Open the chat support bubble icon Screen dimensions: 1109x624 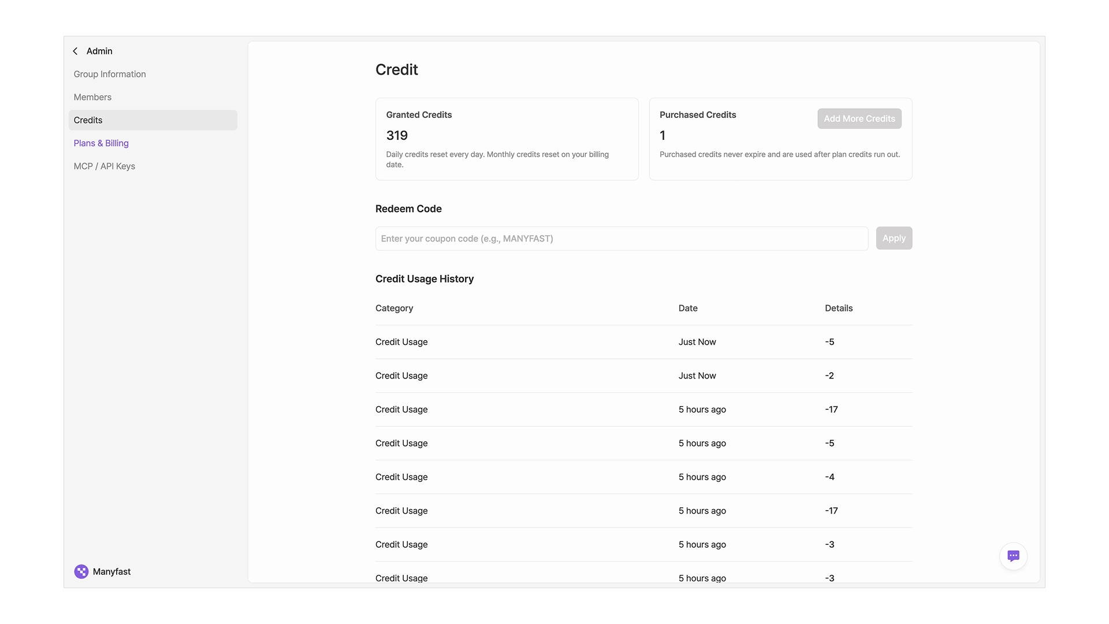click(x=1013, y=556)
